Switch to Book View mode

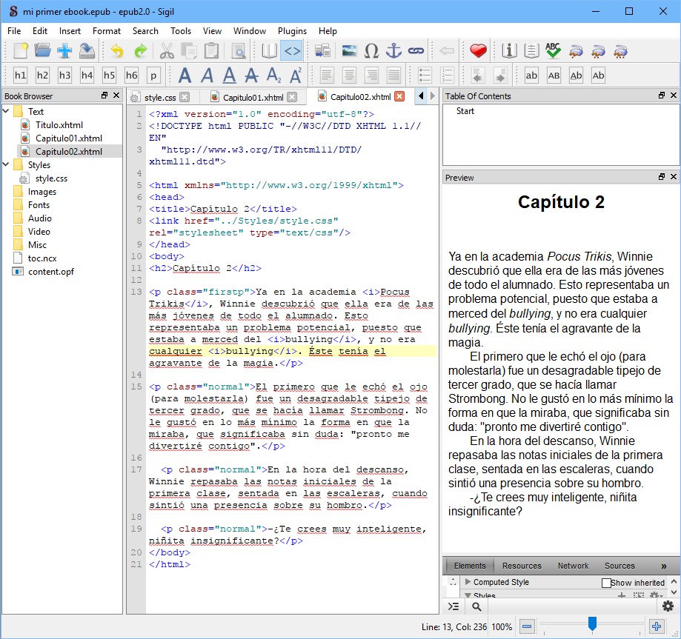click(270, 51)
